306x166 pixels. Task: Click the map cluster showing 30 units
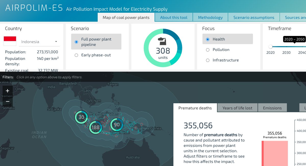(81, 117)
